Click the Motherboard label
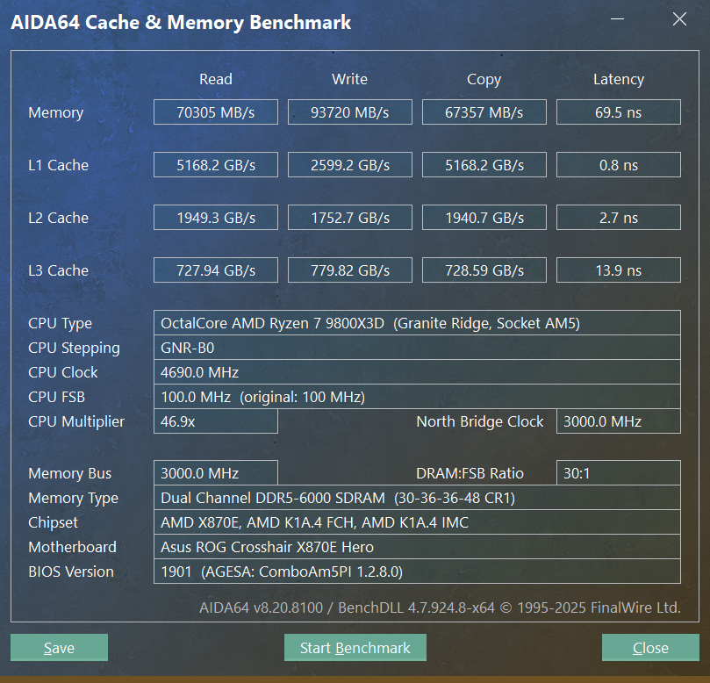The width and height of the screenshot is (710, 683). tap(72, 547)
